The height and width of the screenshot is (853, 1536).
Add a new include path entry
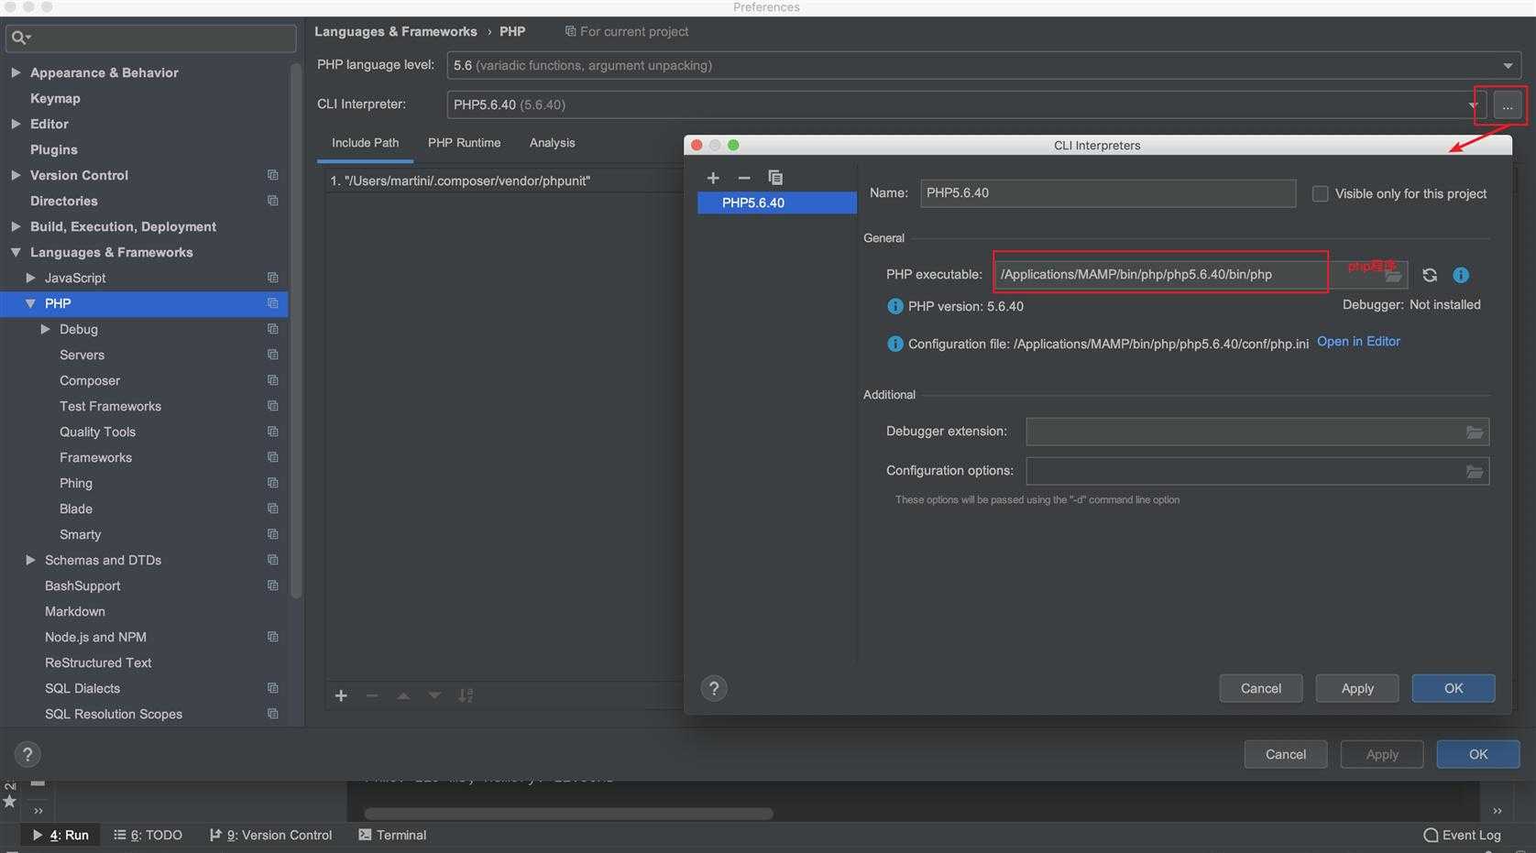coord(341,695)
